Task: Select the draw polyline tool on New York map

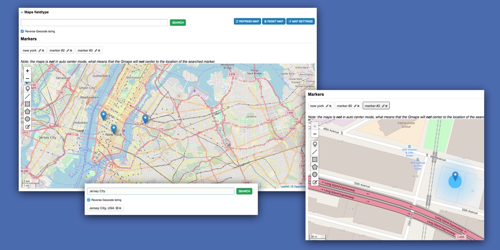Action: point(27,96)
